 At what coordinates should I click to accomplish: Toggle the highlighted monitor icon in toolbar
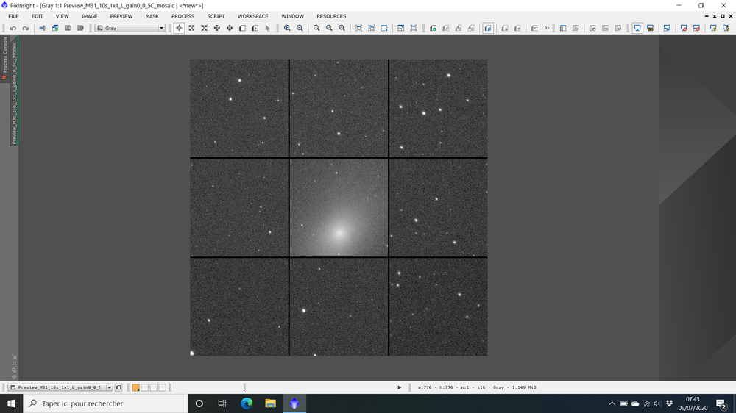tap(637, 28)
